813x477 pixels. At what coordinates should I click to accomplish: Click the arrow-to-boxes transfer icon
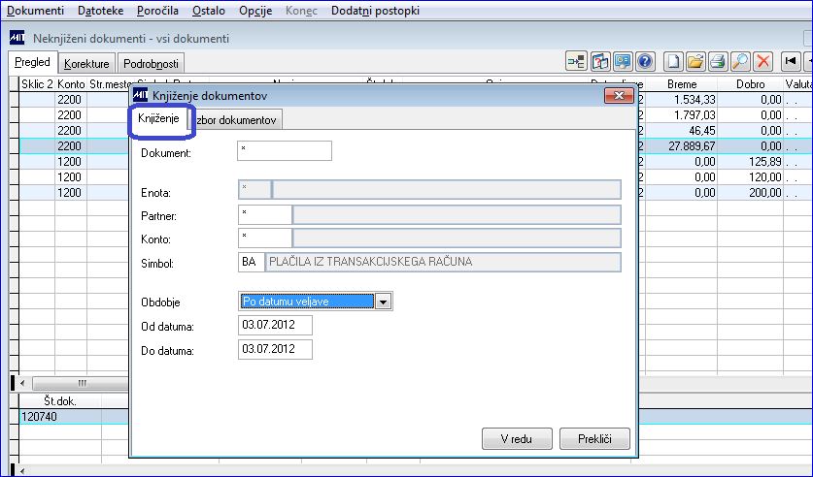576,62
